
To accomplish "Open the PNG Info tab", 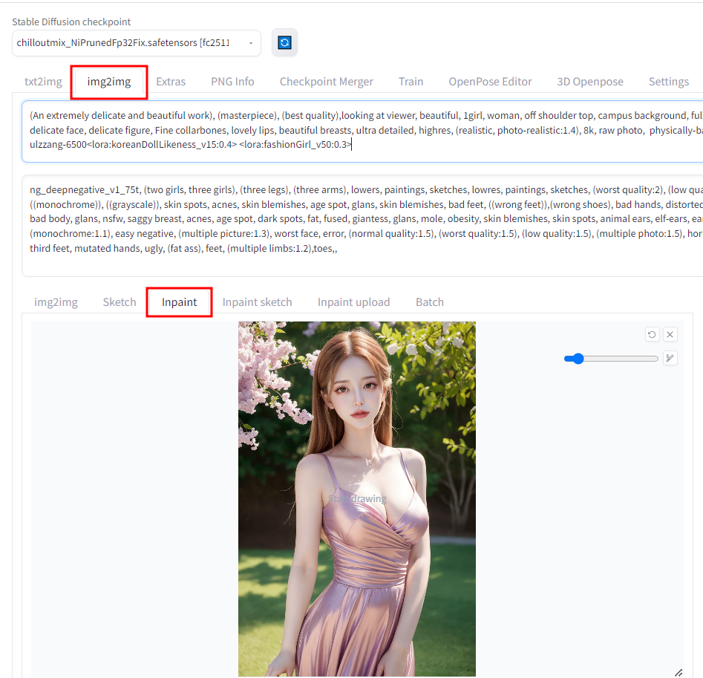I will [x=232, y=82].
